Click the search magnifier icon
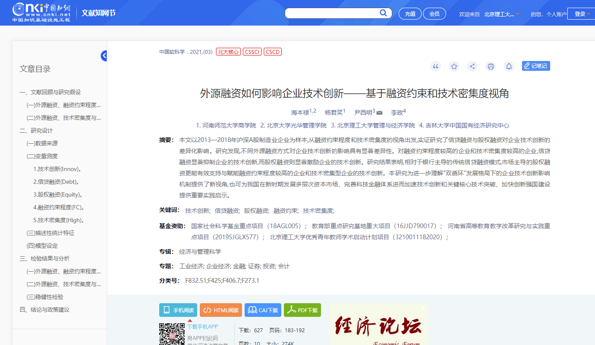Screen dimensions: 595x345 click(383, 13)
